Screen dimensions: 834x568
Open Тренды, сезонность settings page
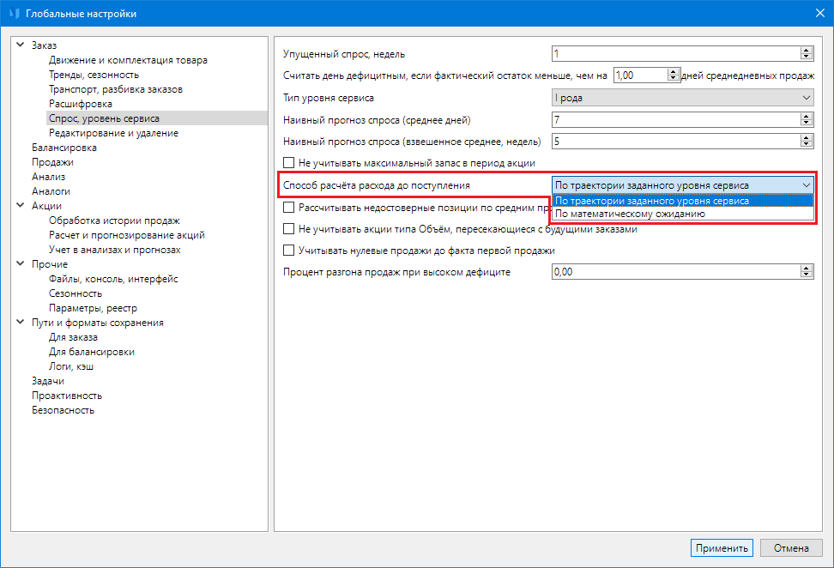pos(94,75)
